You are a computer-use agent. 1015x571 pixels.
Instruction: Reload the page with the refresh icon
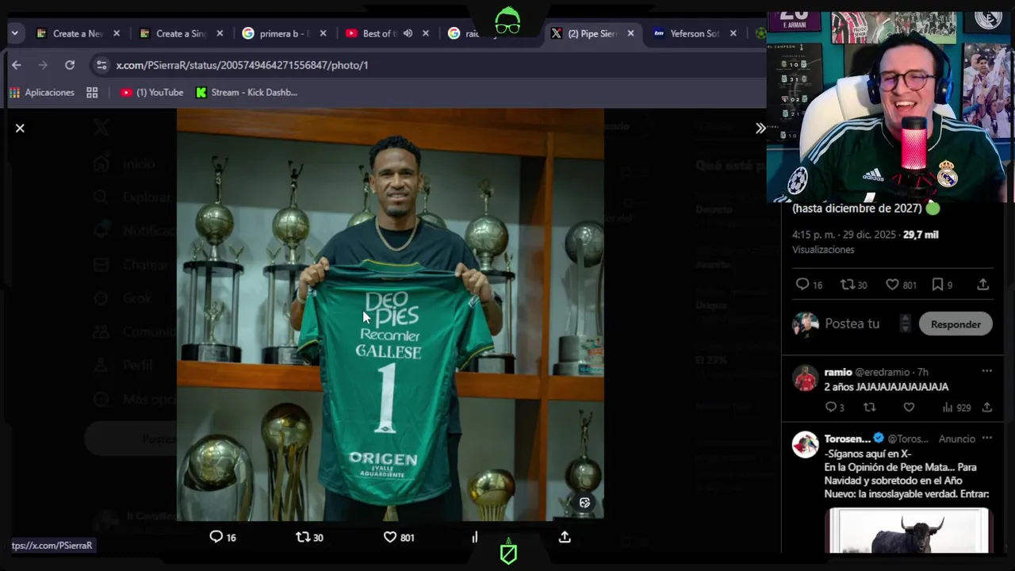point(70,65)
